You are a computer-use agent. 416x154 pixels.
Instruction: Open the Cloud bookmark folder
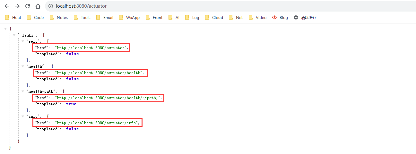click(214, 18)
